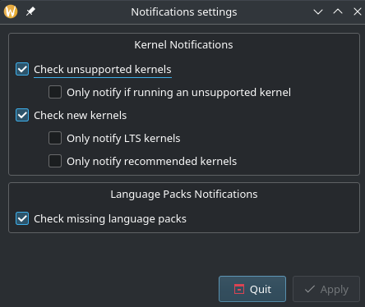Apply the notification settings changes
This screenshot has height=307, width=365.
pos(326,289)
